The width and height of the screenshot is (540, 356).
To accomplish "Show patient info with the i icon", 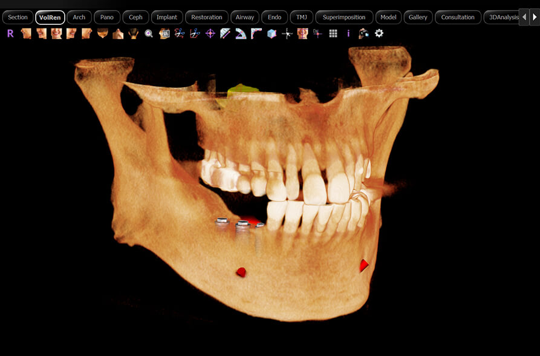I will pyautogui.click(x=348, y=34).
